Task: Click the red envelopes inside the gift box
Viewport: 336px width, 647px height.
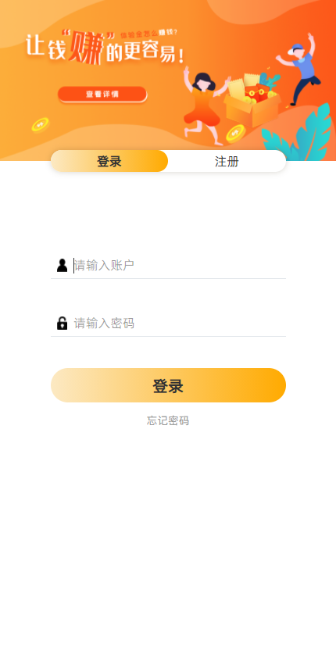Action: tap(256, 93)
